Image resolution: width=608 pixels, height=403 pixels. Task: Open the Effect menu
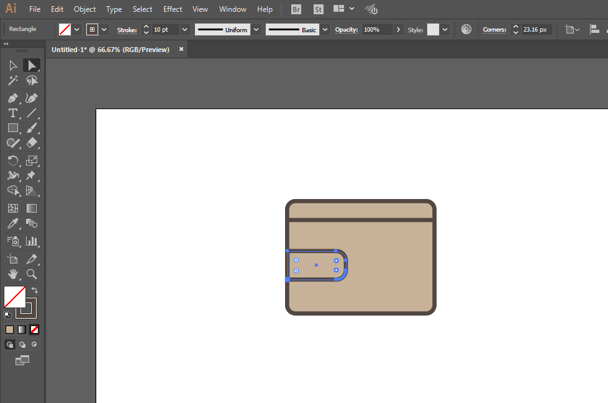[x=173, y=9]
